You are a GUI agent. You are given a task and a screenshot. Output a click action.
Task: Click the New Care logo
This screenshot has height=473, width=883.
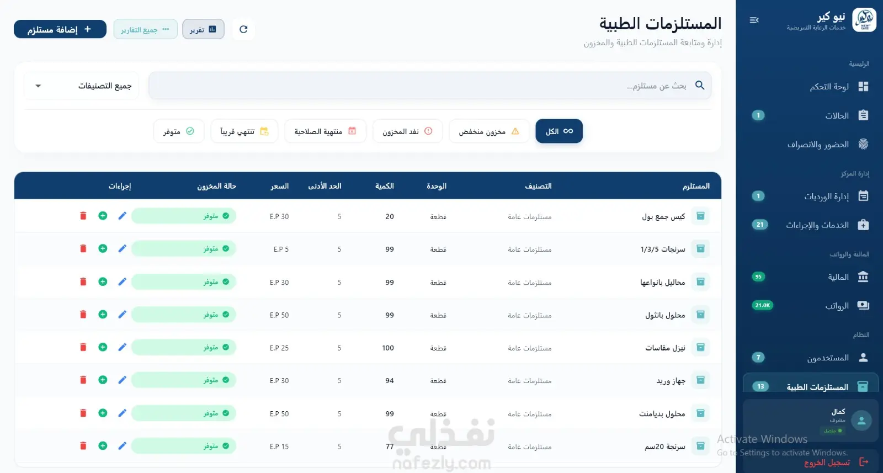(864, 20)
